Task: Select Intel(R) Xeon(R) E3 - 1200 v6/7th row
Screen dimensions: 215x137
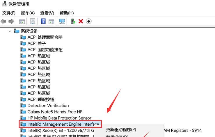Action: 61,130
